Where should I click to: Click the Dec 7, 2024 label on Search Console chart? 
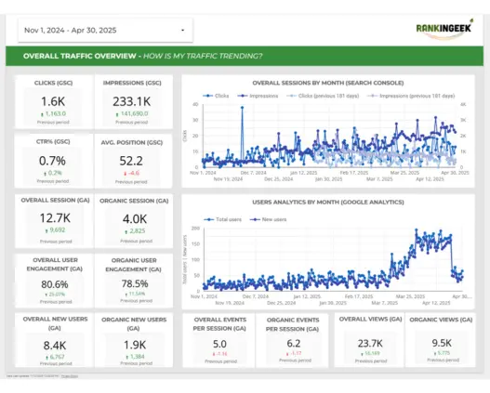pyautogui.click(x=254, y=173)
